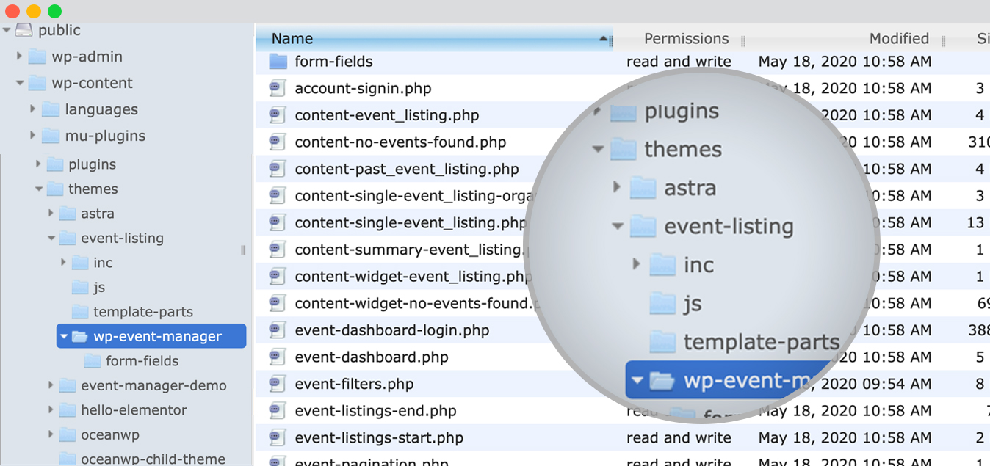Select the content-widget-event_listing.php file icon

click(x=277, y=277)
